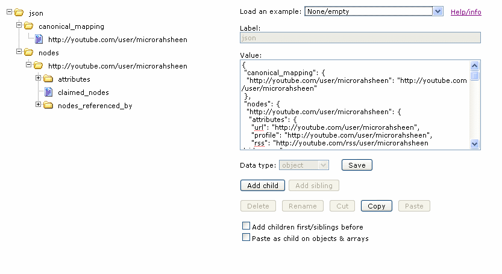502x274 pixels.
Task: Click the document icon under canonical_mapping
Action: click(x=39, y=39)
